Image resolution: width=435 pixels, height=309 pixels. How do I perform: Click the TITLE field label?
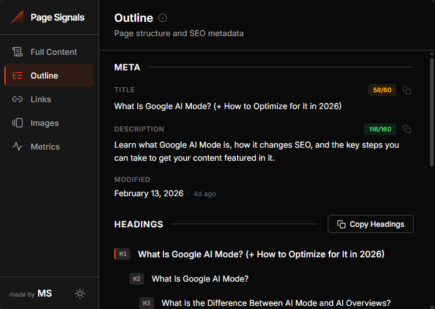coord(124,90)
